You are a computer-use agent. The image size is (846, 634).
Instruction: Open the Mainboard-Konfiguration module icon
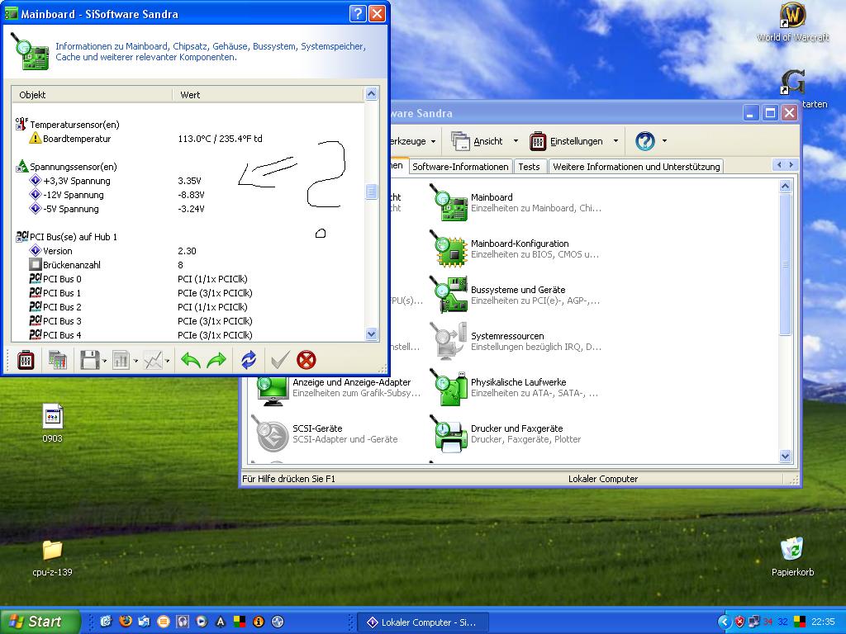(449, 248)
